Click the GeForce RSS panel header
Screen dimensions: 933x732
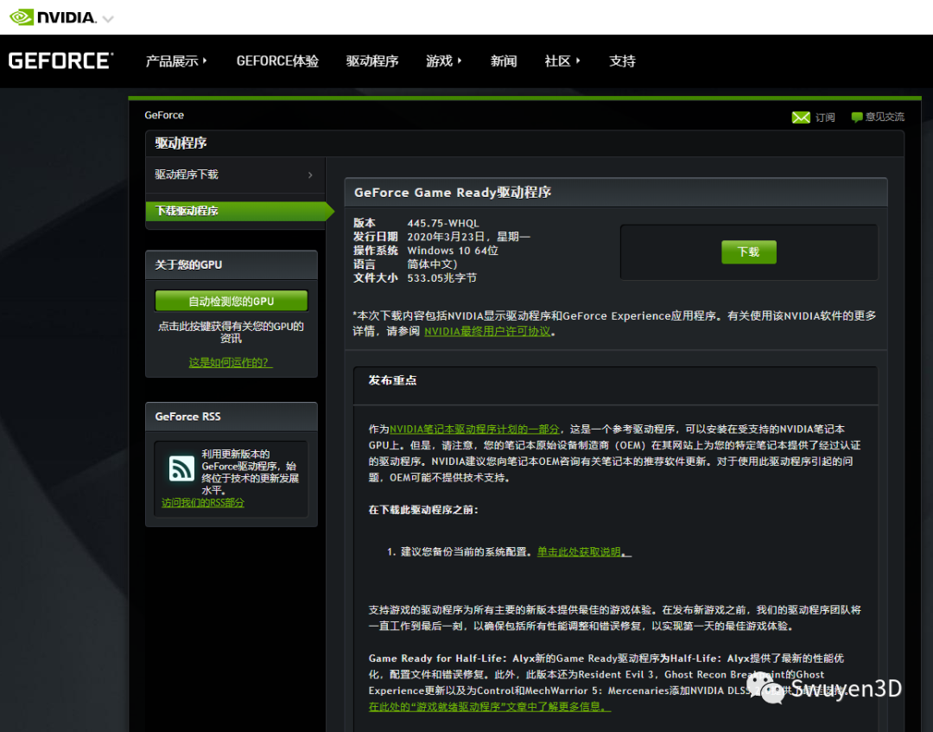pyautogui.click(x=232, y=417)
